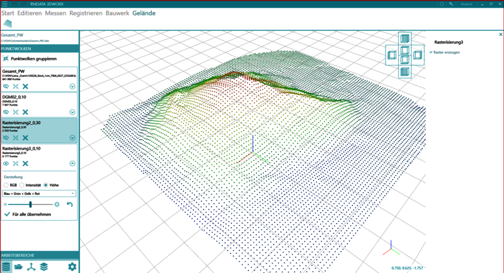
Task: Expand the Gesamt_PW entry chevron
Action: (72, 86)
